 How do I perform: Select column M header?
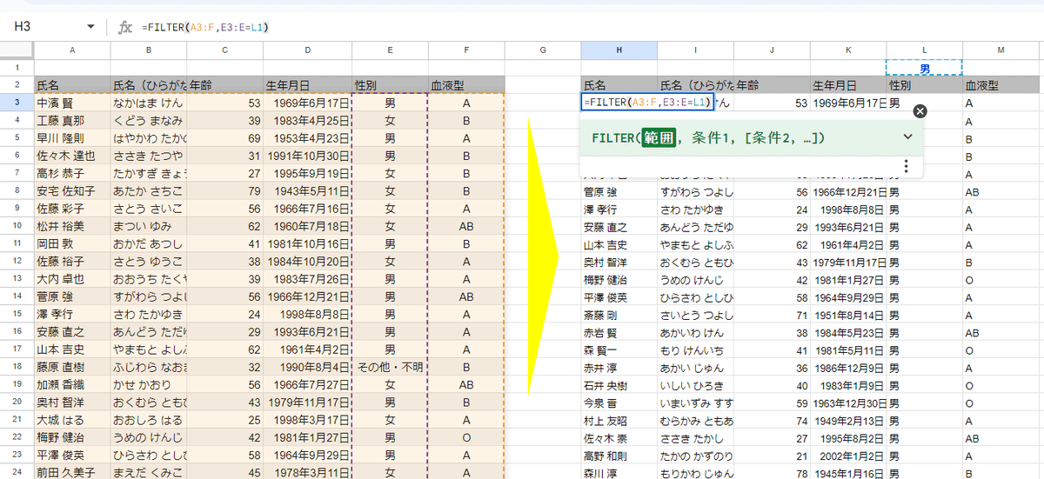point(1001,50)
